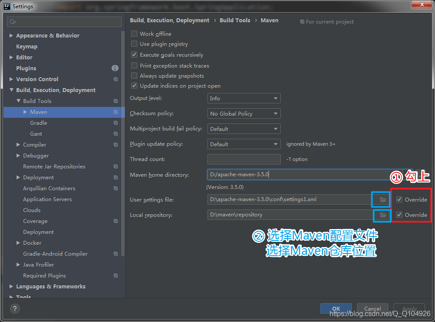
Task: Expand the Compiler tree node
Action: tap(18, 144)
